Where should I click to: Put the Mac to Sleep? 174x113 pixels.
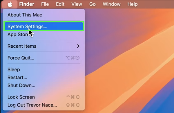(x=44, y=70)
